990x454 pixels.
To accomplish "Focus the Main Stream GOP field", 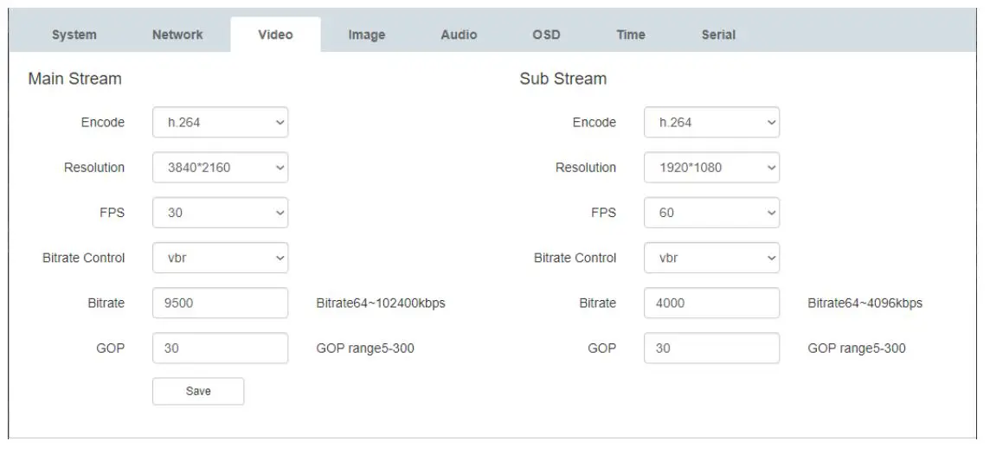I will click(x=220, y=348).
